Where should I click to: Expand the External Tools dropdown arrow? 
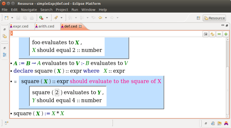point(47,18)
